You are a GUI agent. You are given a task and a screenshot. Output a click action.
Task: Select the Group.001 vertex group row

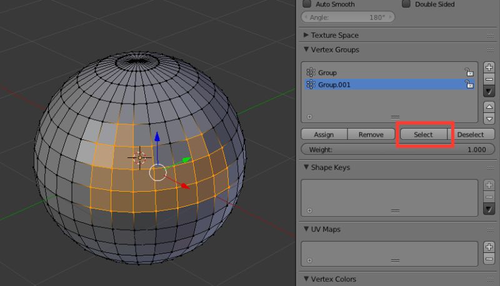coord(389,85)
